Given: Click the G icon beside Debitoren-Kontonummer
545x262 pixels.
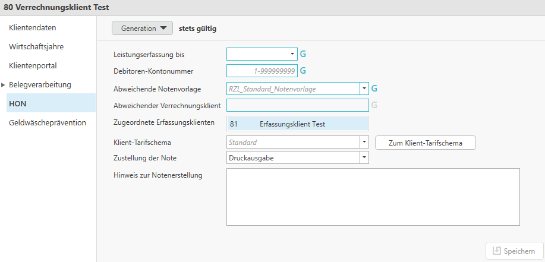Looking at the screenshot, I should click(x=303, y=71).
